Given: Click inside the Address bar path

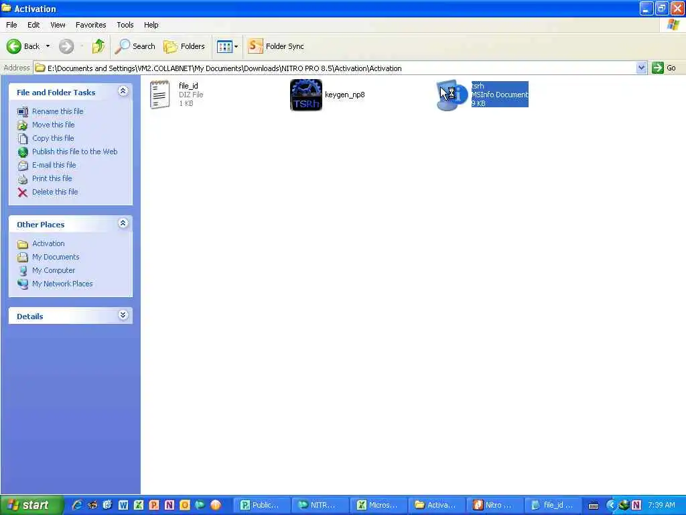Looking at the screenshot, I should tap(335, 68).
